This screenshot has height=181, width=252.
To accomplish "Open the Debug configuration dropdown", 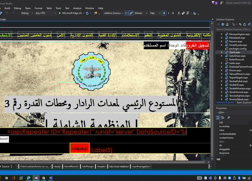I will point(27,13).
